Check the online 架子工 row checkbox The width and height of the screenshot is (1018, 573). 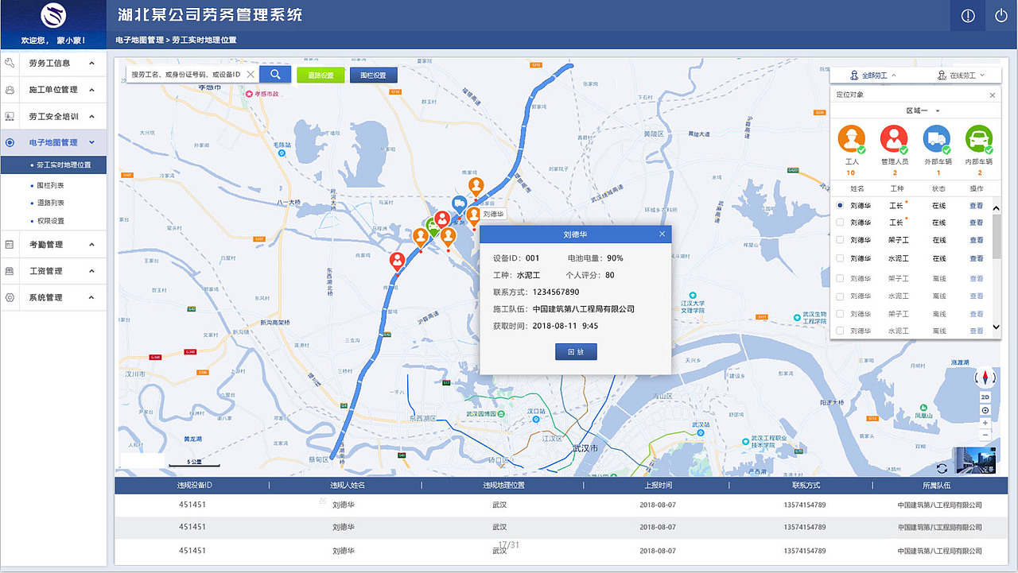840,240
